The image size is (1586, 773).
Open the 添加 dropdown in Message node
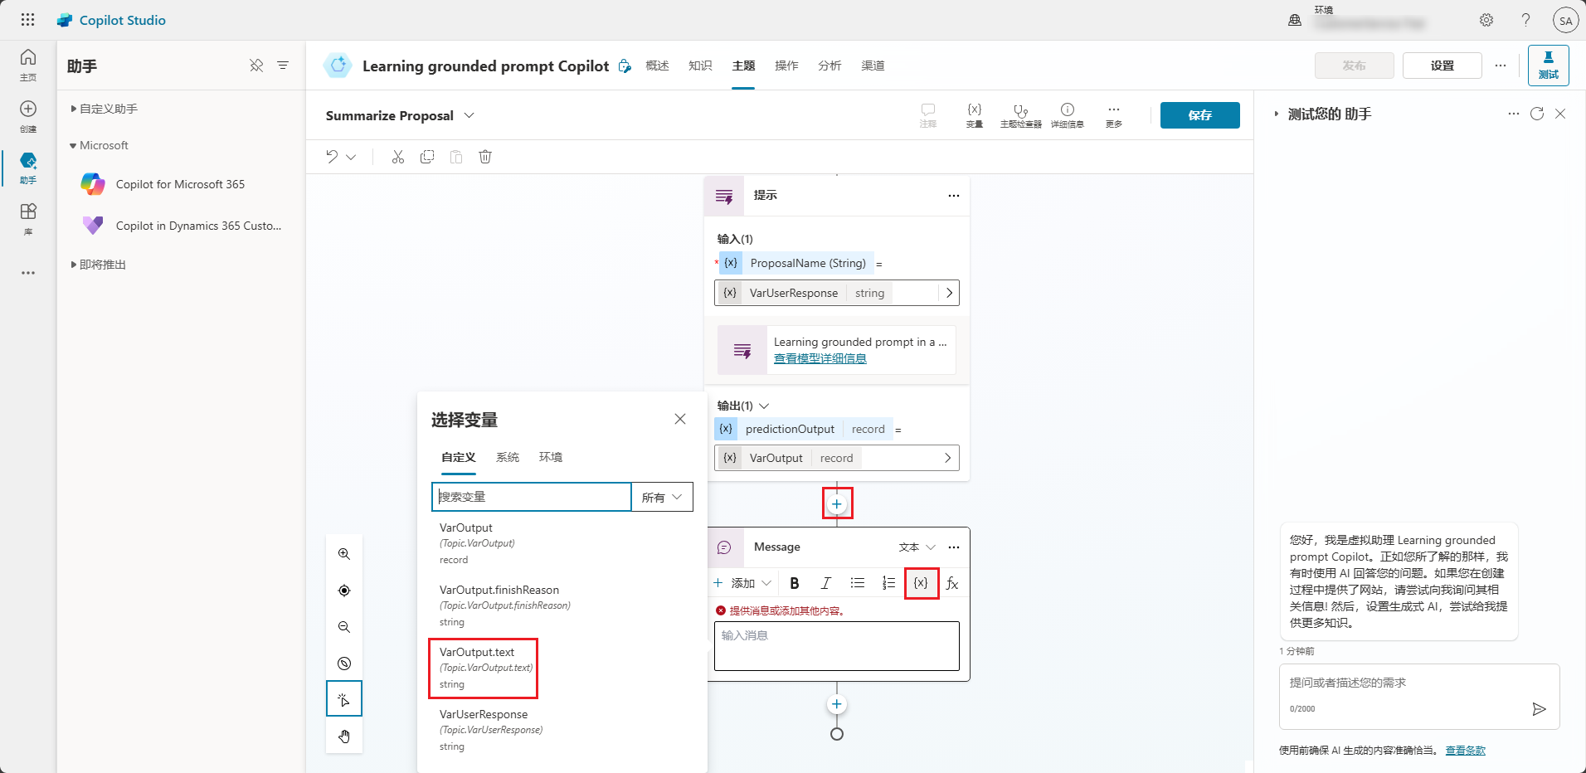point(742,583)
